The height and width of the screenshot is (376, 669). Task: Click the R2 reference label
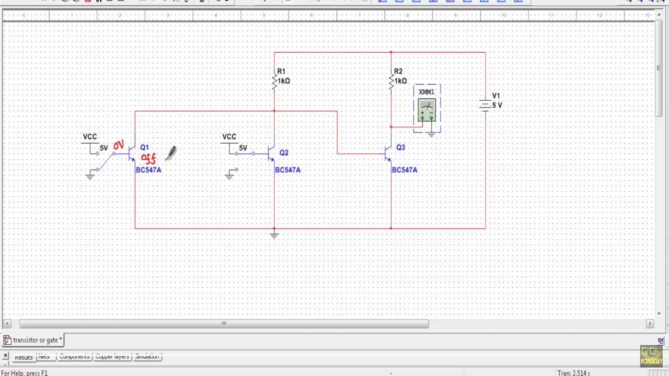coord(398,72)
